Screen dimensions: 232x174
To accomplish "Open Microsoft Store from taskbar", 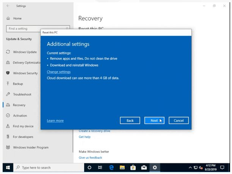I will click(133, 168).
